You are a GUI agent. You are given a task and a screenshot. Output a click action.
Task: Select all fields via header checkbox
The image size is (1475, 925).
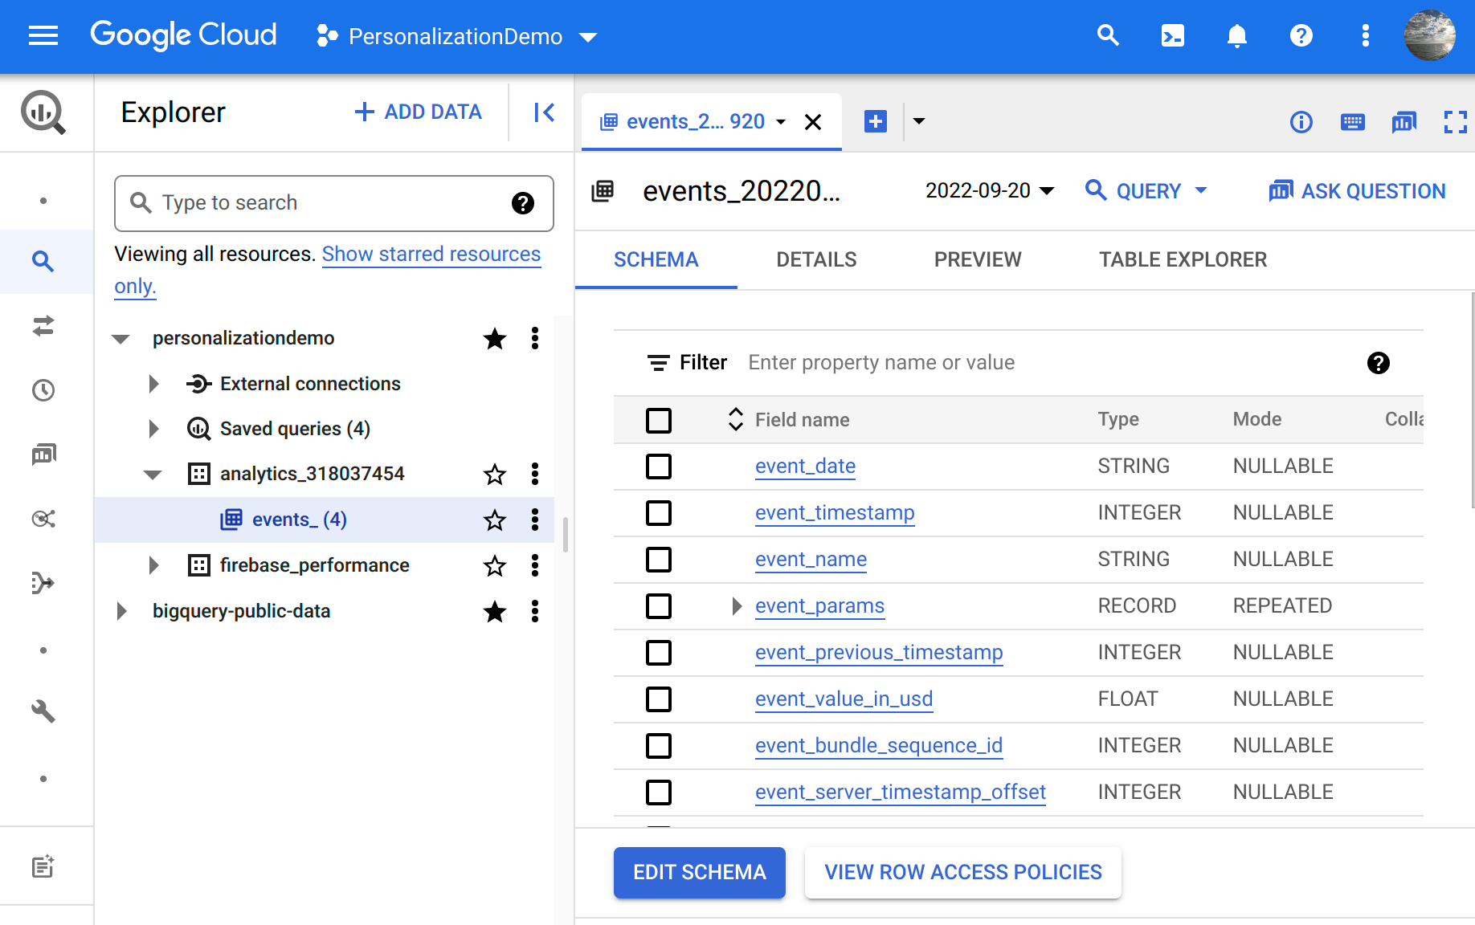click(x=659, y=420)
